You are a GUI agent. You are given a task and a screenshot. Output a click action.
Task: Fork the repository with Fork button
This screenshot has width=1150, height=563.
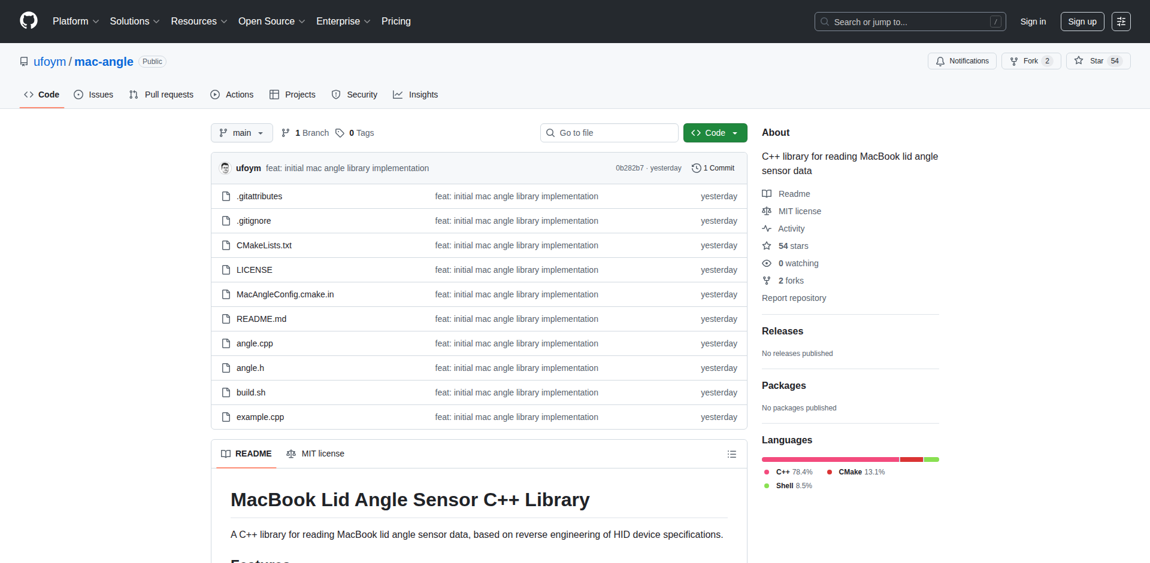click(1031, 61)
